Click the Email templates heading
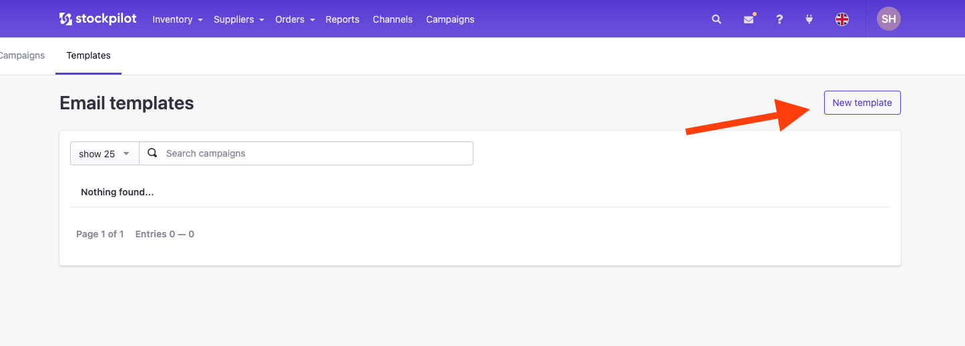The width and height of the screenshot is (965, 346). [127, 103]
